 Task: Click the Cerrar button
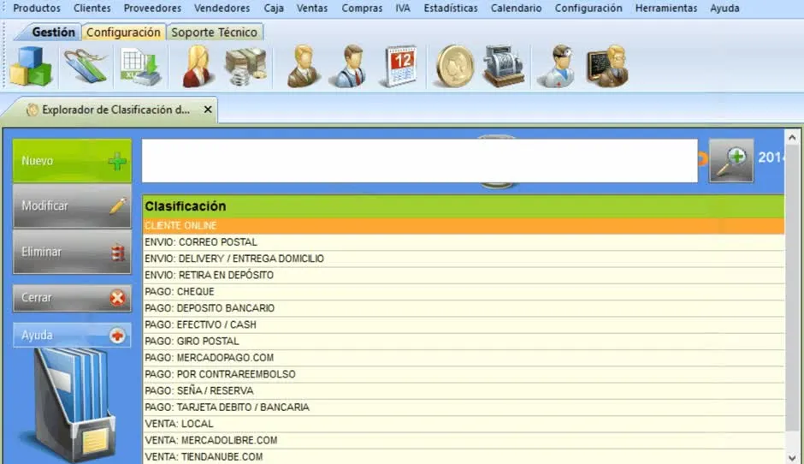(72, 298)
